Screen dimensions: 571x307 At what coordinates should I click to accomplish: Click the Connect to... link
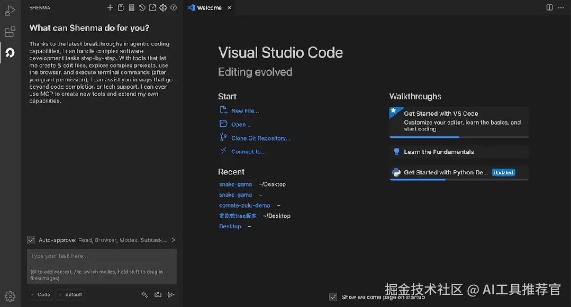[248, 152]
